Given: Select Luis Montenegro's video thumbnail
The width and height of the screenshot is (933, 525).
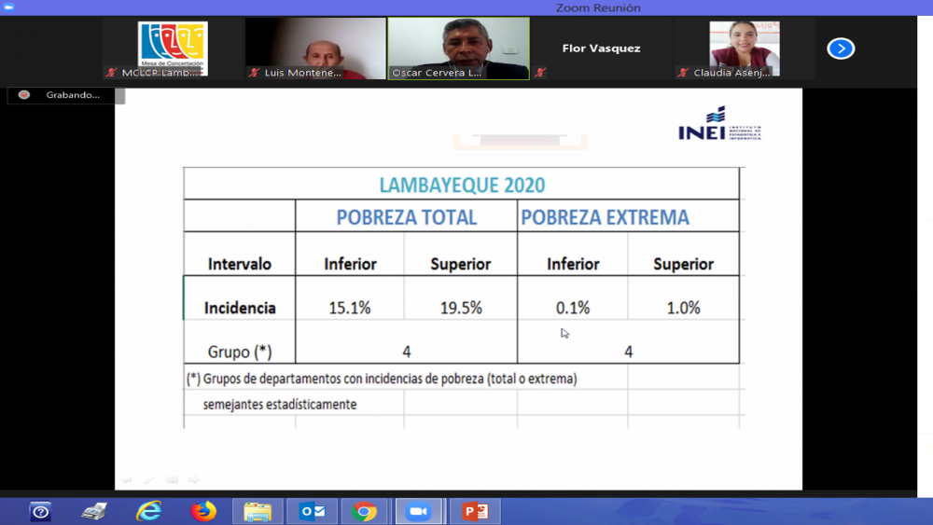Looking at the screenshot, I should click(x=315, y=48).
